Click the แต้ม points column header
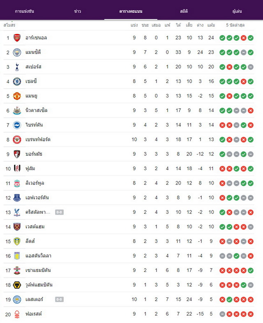Screen dimensions: 263x323 [x=211, y=25]
